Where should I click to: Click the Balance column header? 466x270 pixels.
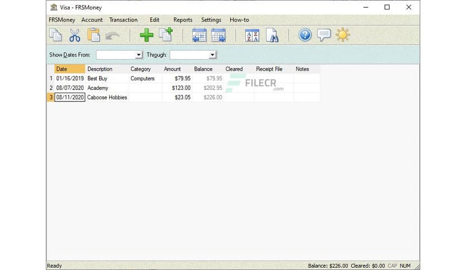208,69
